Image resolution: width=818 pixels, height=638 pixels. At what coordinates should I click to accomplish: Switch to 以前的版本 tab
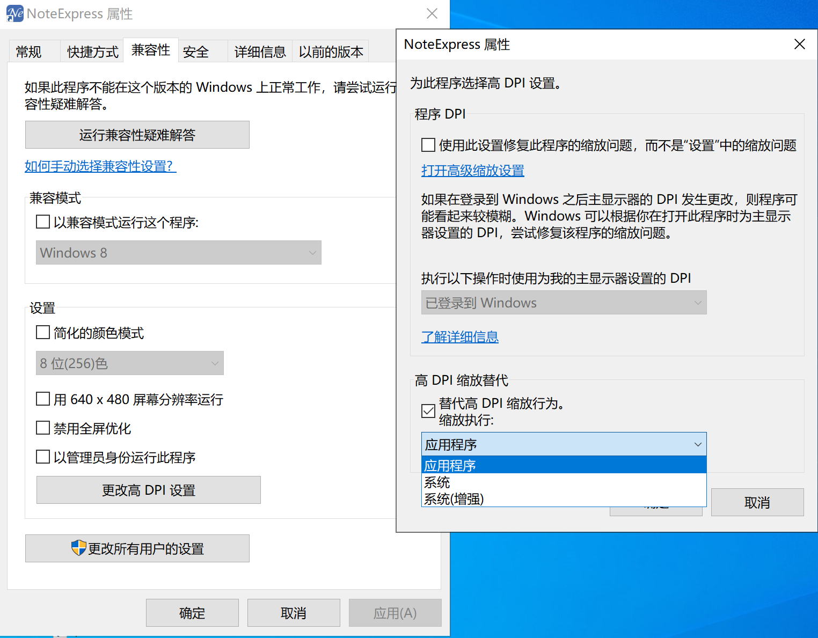(331, 52)
